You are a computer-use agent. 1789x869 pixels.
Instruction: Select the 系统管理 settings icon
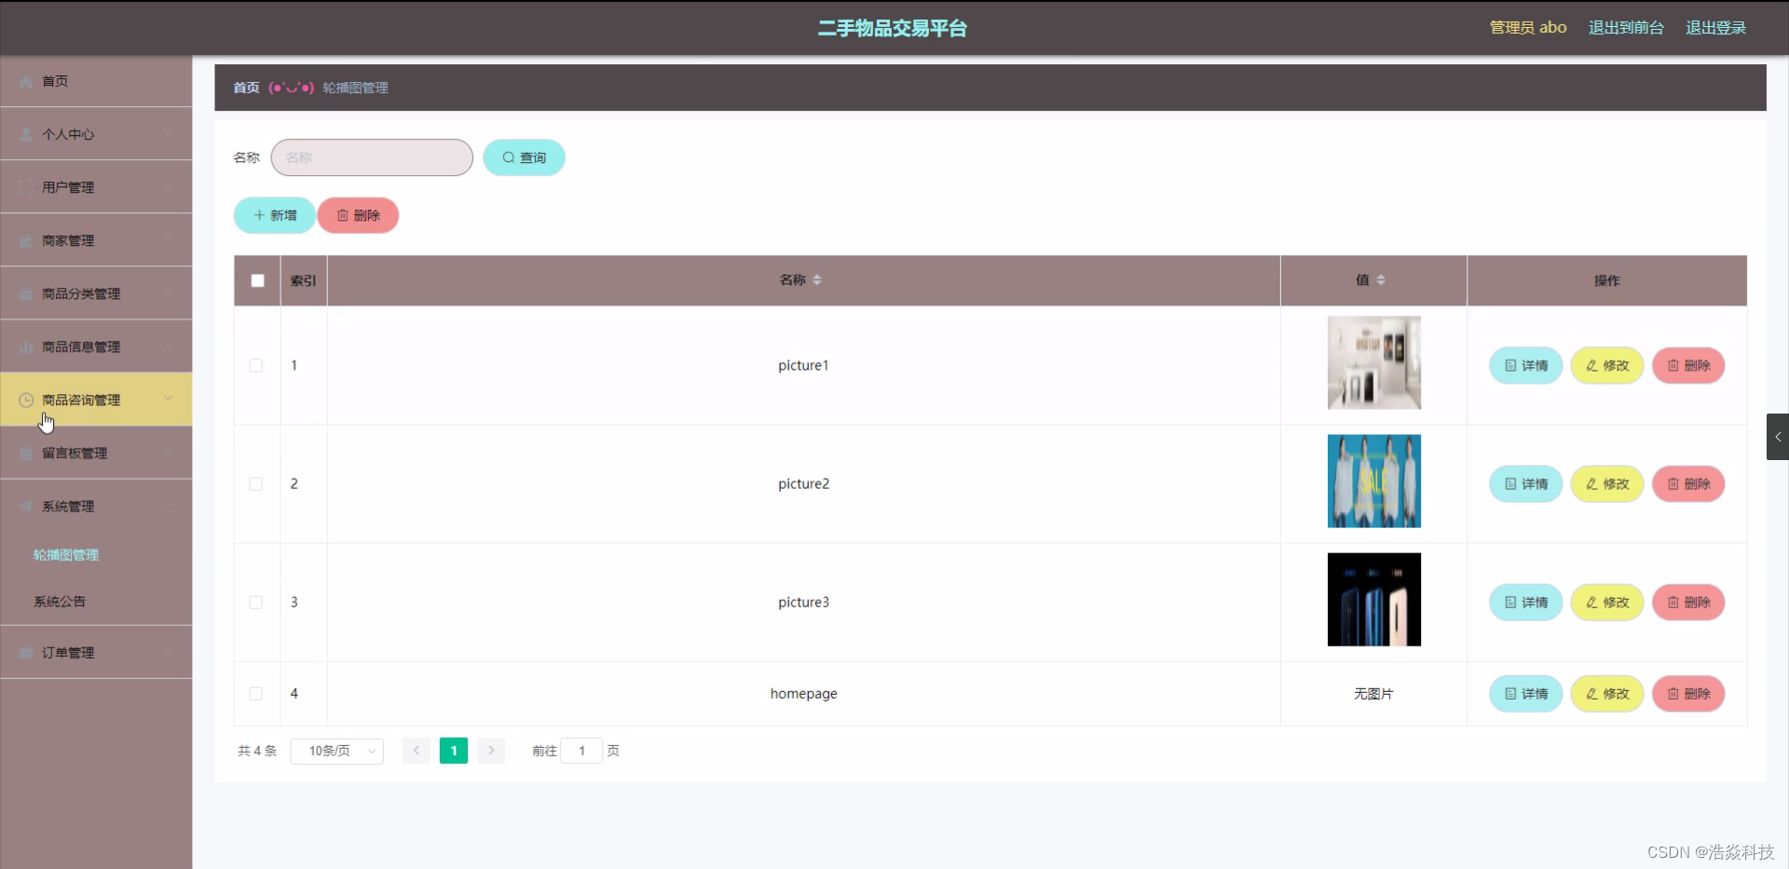point(25,507)
